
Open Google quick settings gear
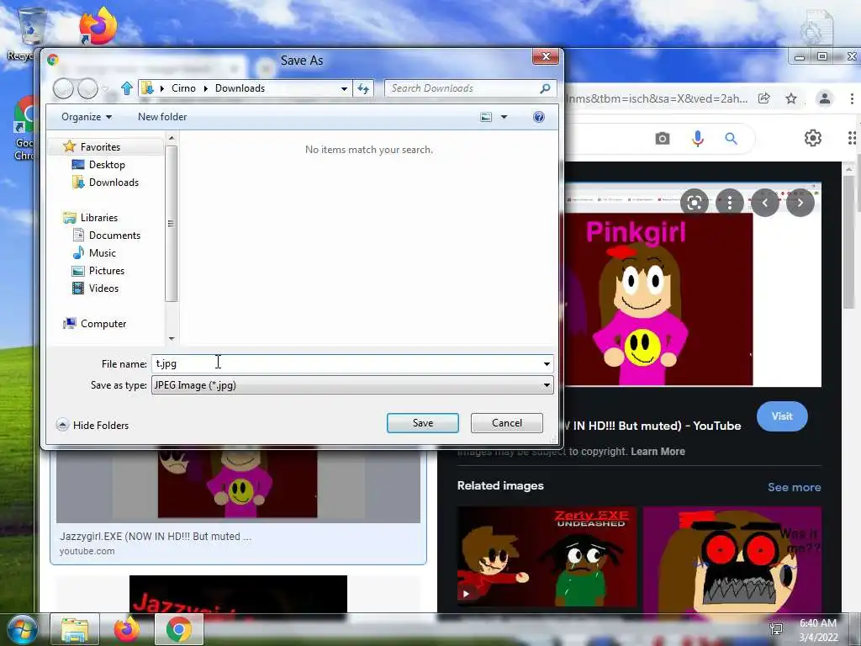click(813, 138)
